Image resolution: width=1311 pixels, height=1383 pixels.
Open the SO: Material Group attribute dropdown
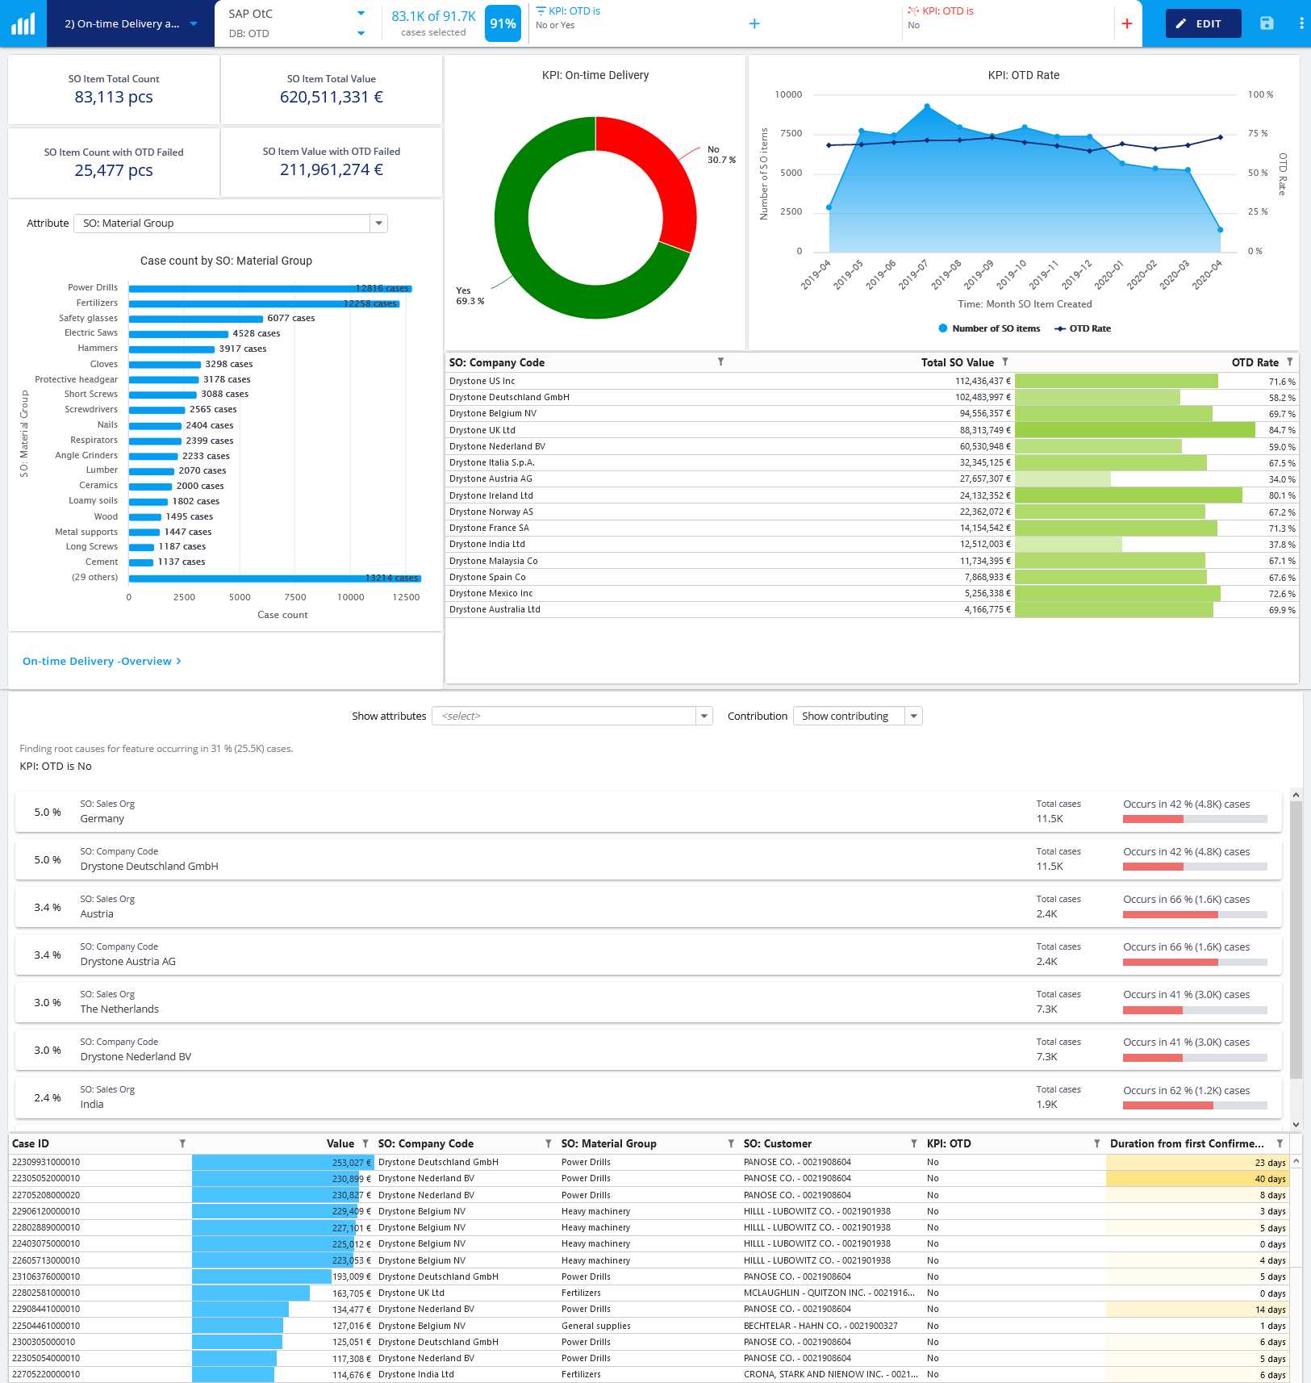(378, 223)
